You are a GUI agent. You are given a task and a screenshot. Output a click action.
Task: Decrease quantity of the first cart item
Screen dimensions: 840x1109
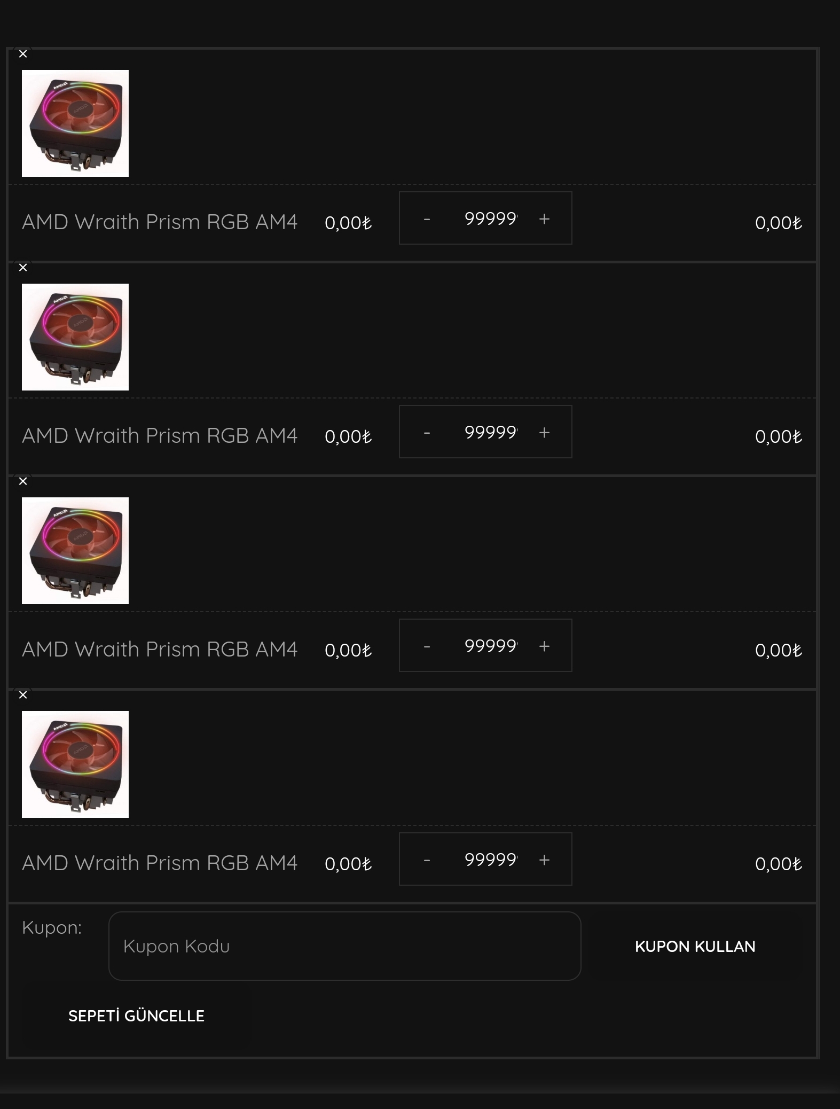coord(427,218)
